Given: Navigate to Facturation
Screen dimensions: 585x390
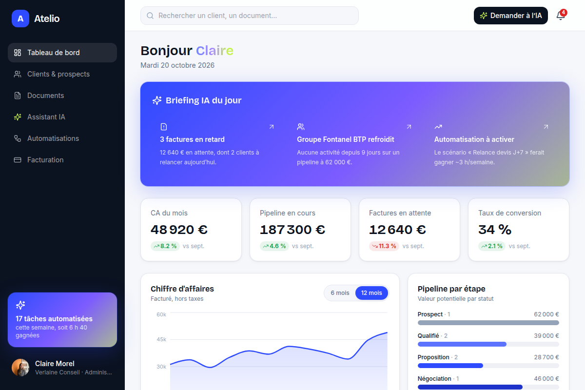Looking at the screenshot, I should point(62,160).
